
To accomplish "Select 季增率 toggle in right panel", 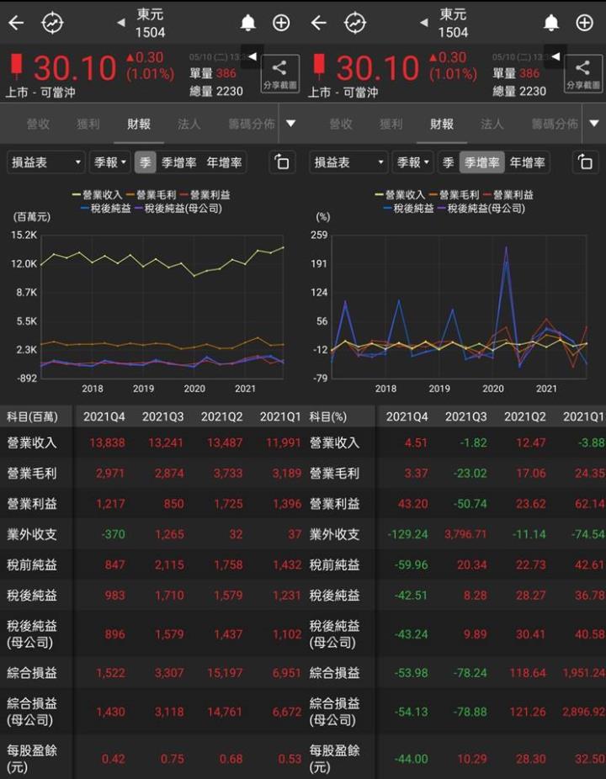I will (481, 162).
